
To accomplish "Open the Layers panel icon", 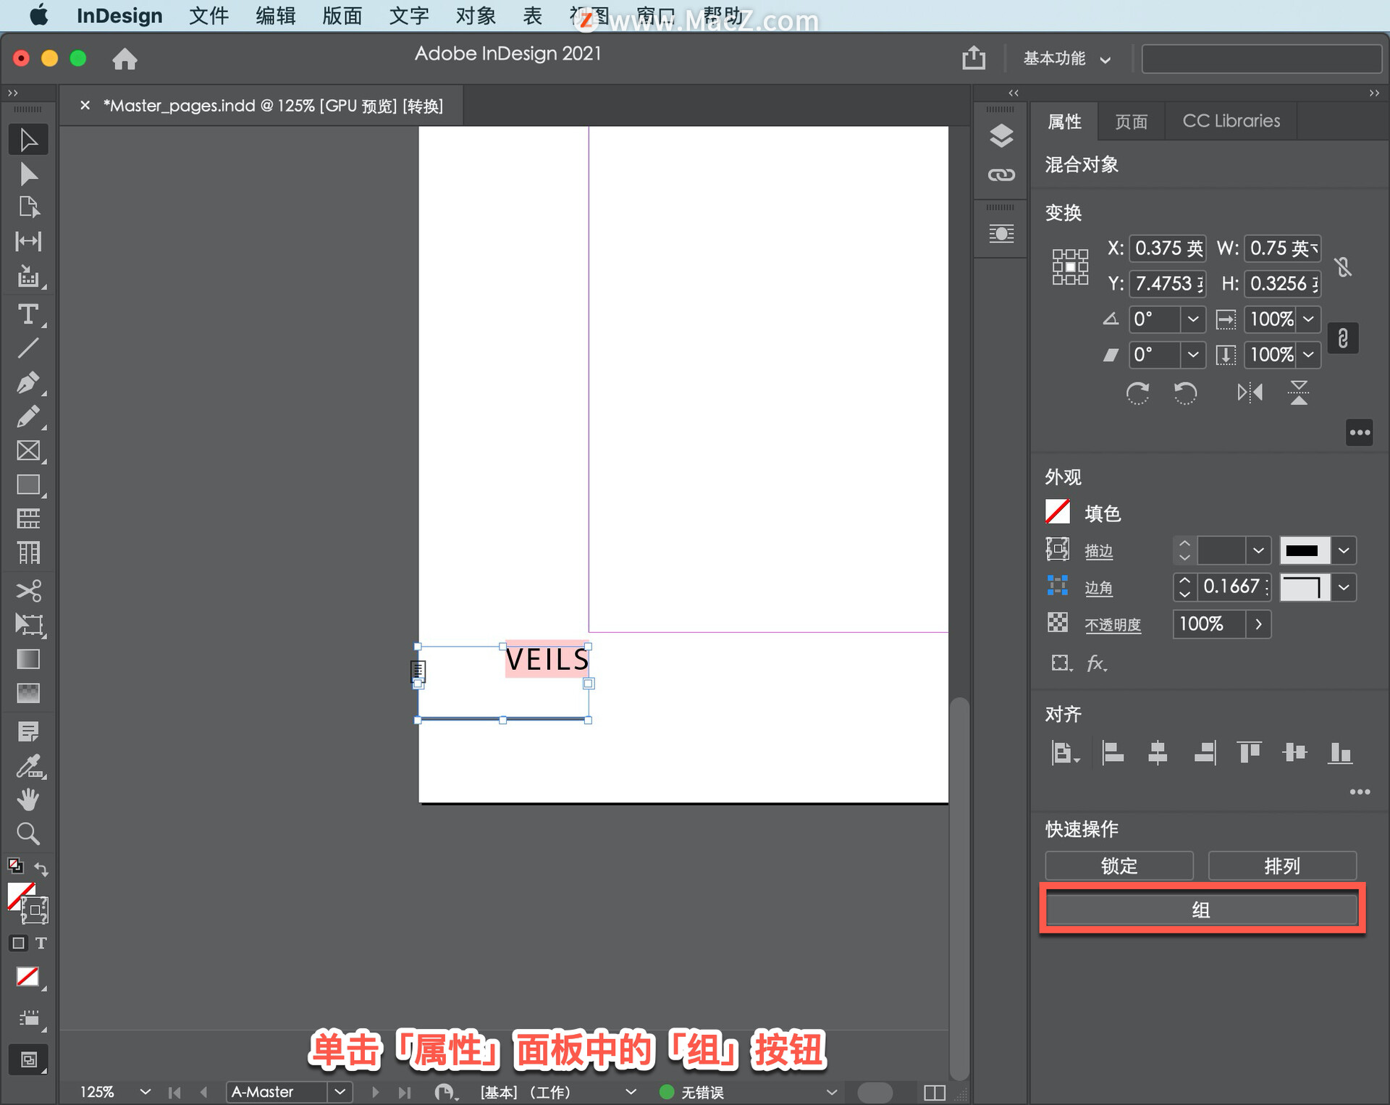I will pos(1001,135).
